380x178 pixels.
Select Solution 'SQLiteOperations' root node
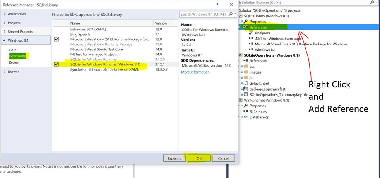point(270,10)
